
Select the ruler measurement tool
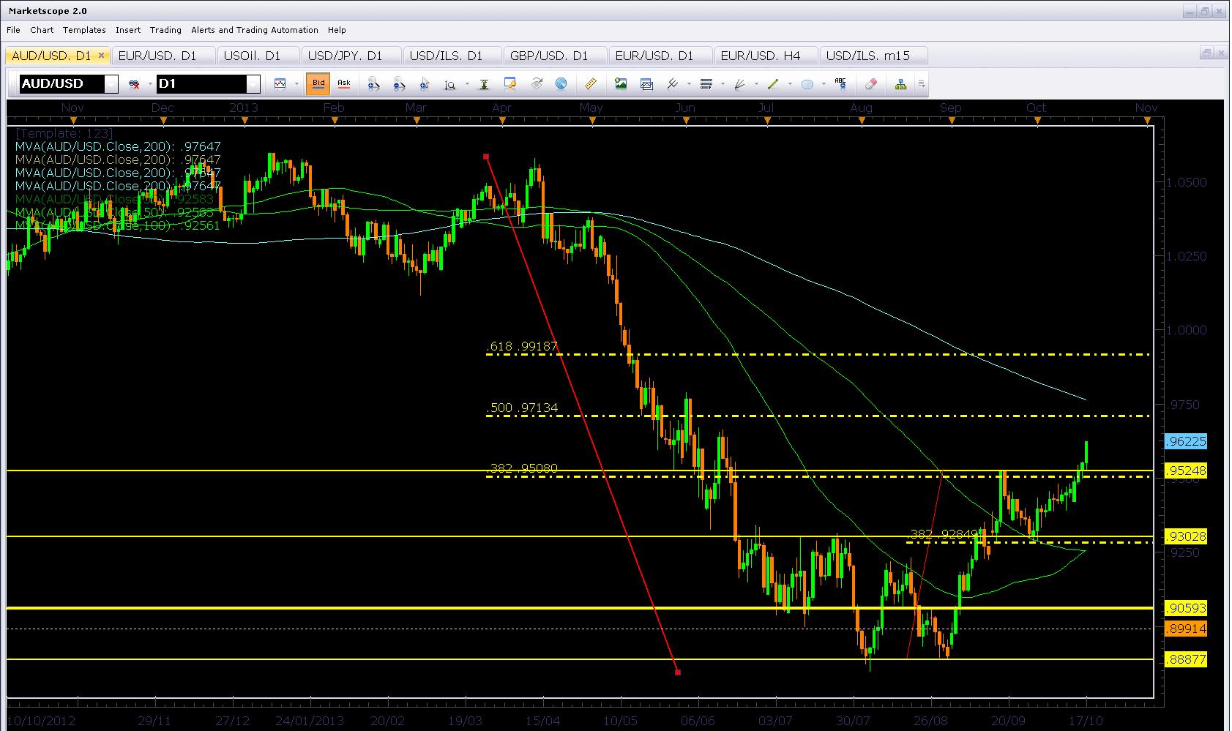[x=591, y=84]
